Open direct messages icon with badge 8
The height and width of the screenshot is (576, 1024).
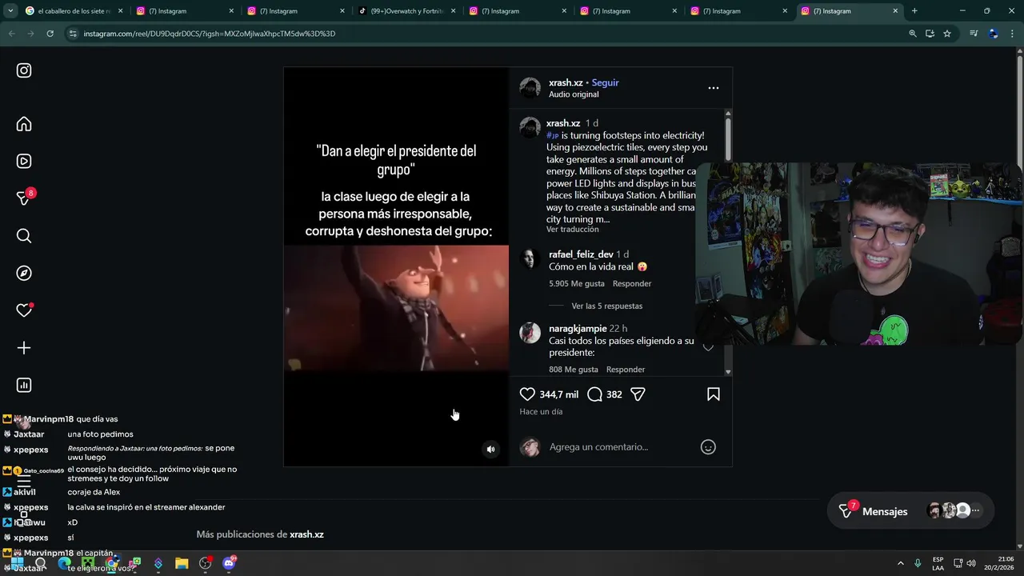(x=24, y=198)
